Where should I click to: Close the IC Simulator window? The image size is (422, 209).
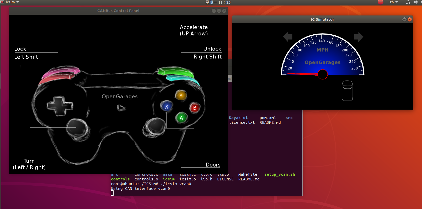point(410,19)
